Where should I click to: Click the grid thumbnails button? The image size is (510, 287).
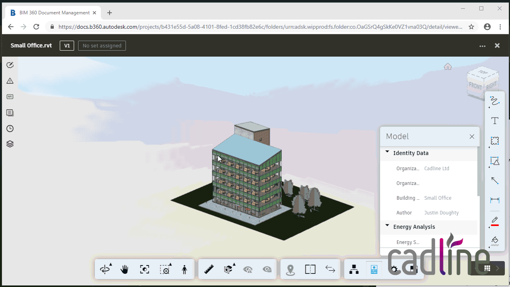click(487, 268)
